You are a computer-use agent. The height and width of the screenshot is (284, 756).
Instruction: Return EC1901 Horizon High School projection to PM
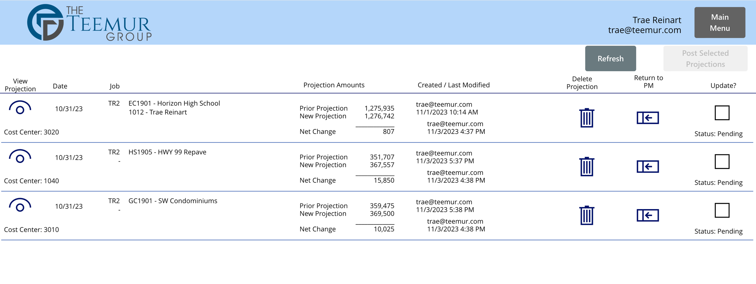(648, 118)
